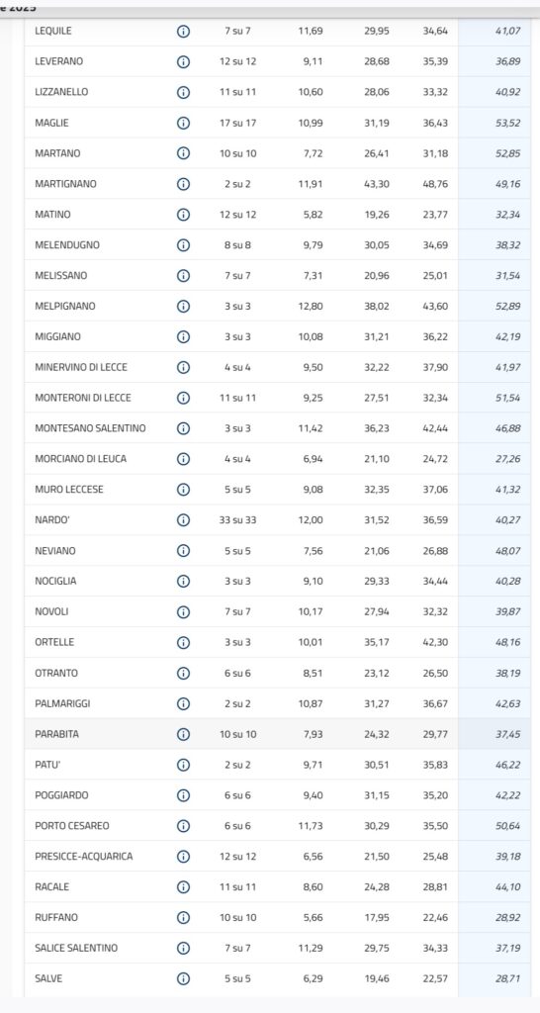Click the 53,52 value in MAGLIE row
This screenshot has height=1013, width=540.
click(x=507, y=123)
